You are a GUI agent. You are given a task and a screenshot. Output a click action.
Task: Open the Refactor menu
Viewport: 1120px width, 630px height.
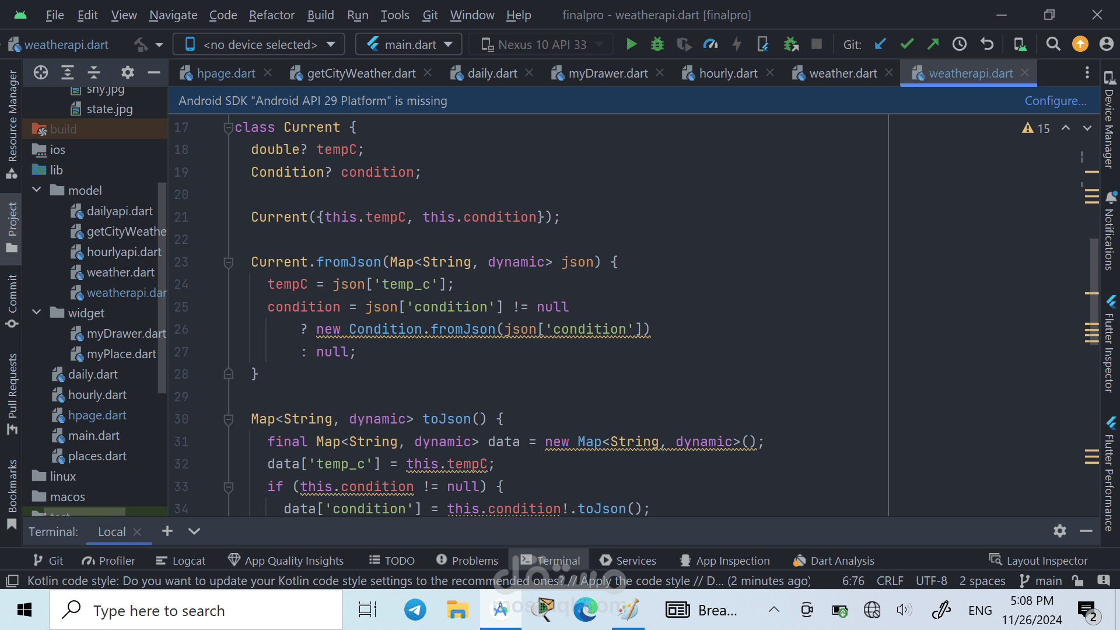pos(272,15)
